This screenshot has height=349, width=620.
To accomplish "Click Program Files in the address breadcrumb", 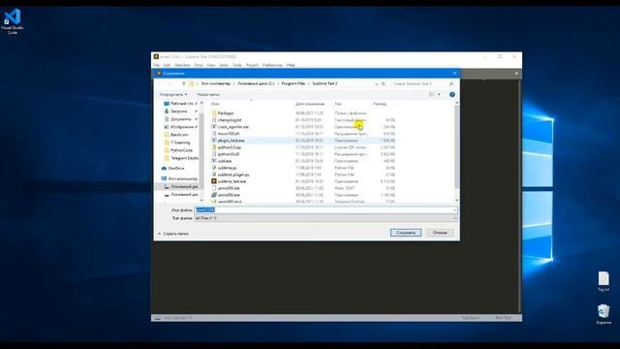I will pyautogui.click(x=293, y=83).
